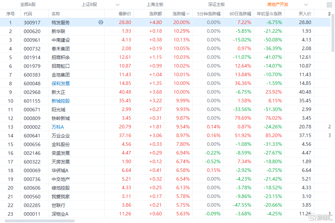Click stock code 300917
This screenshot has height=223, width=335.
point(32,23)
